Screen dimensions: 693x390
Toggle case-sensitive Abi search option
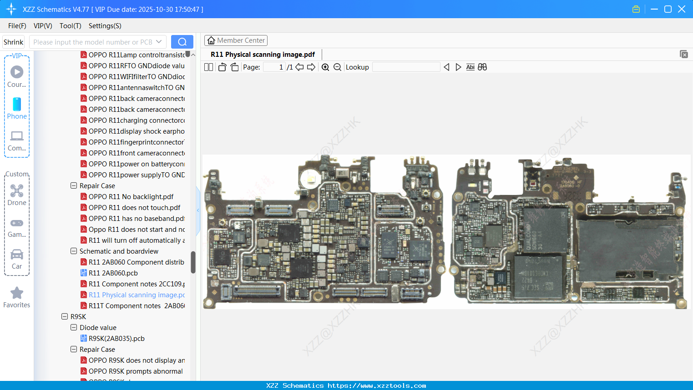[470, 67]
